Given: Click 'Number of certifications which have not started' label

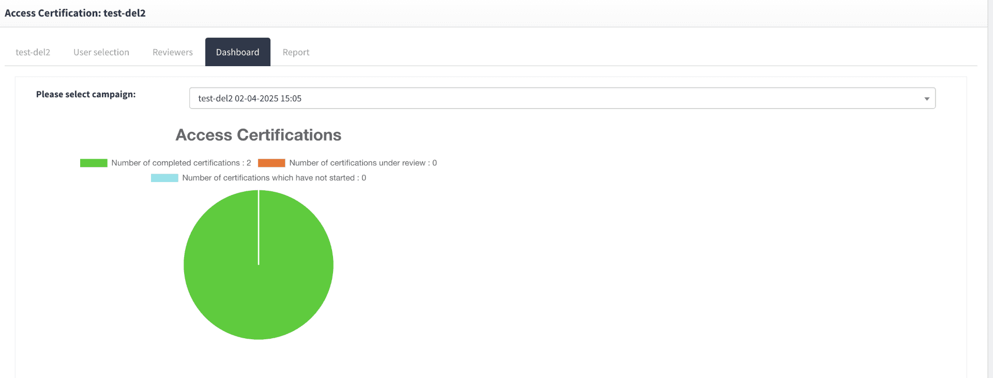Looking at the screenshot, I should (x=274, y=178).
